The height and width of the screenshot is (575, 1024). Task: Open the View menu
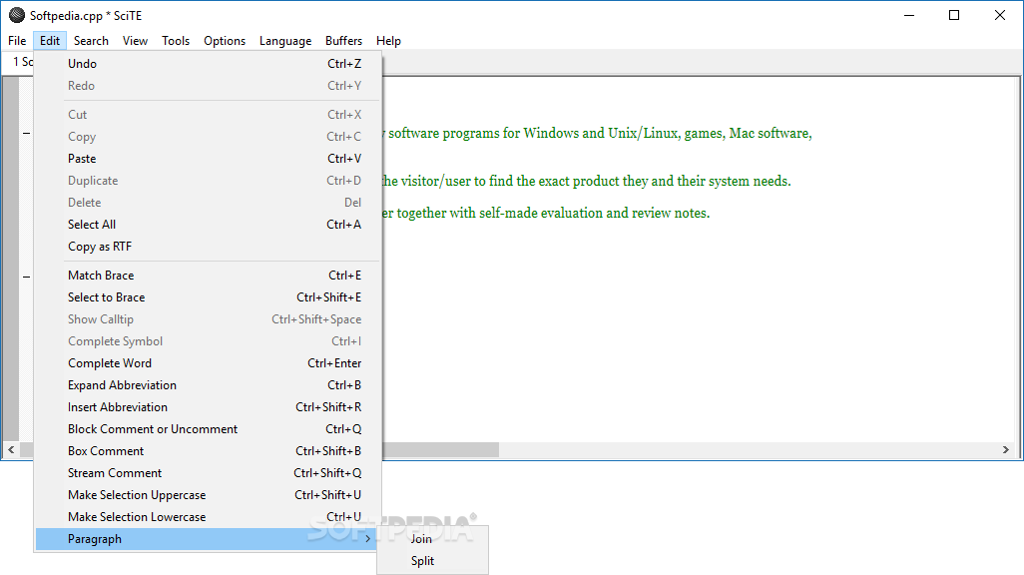click(135, 41)
